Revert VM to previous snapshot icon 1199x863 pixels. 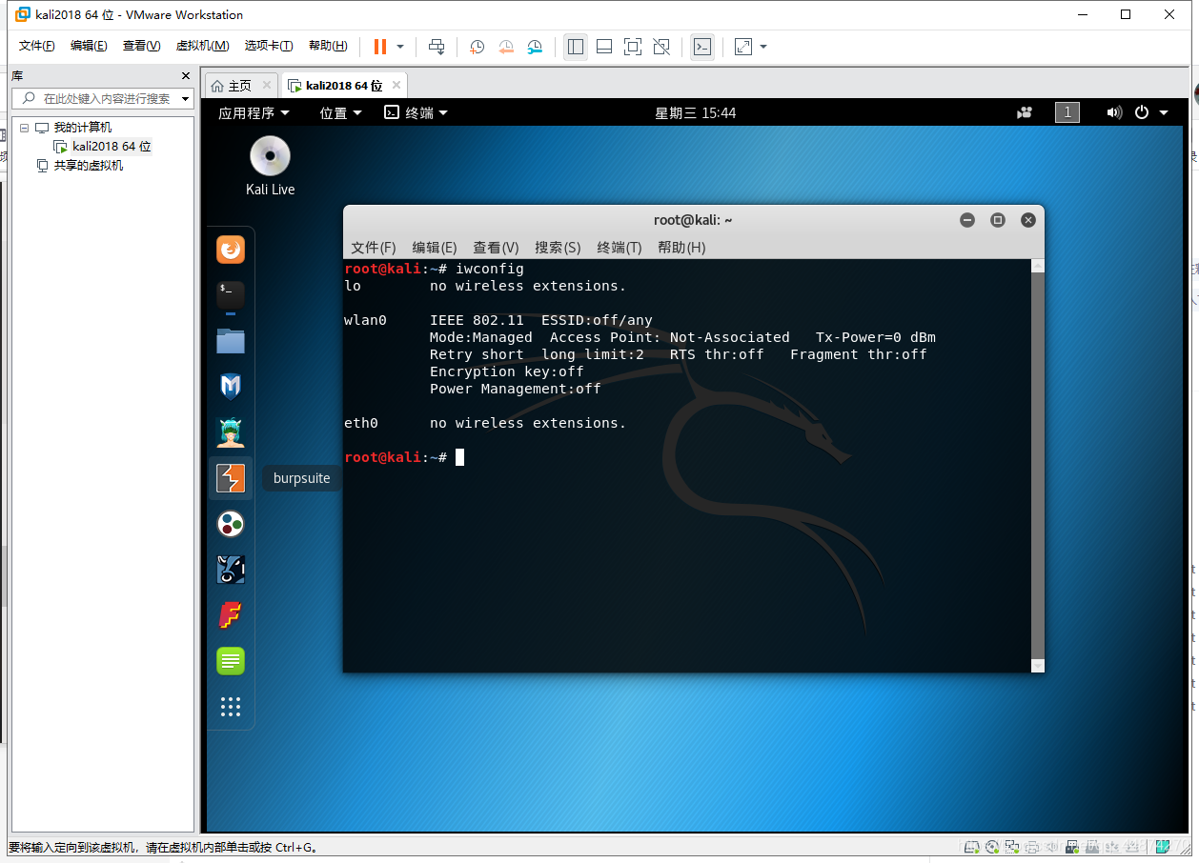506,47
